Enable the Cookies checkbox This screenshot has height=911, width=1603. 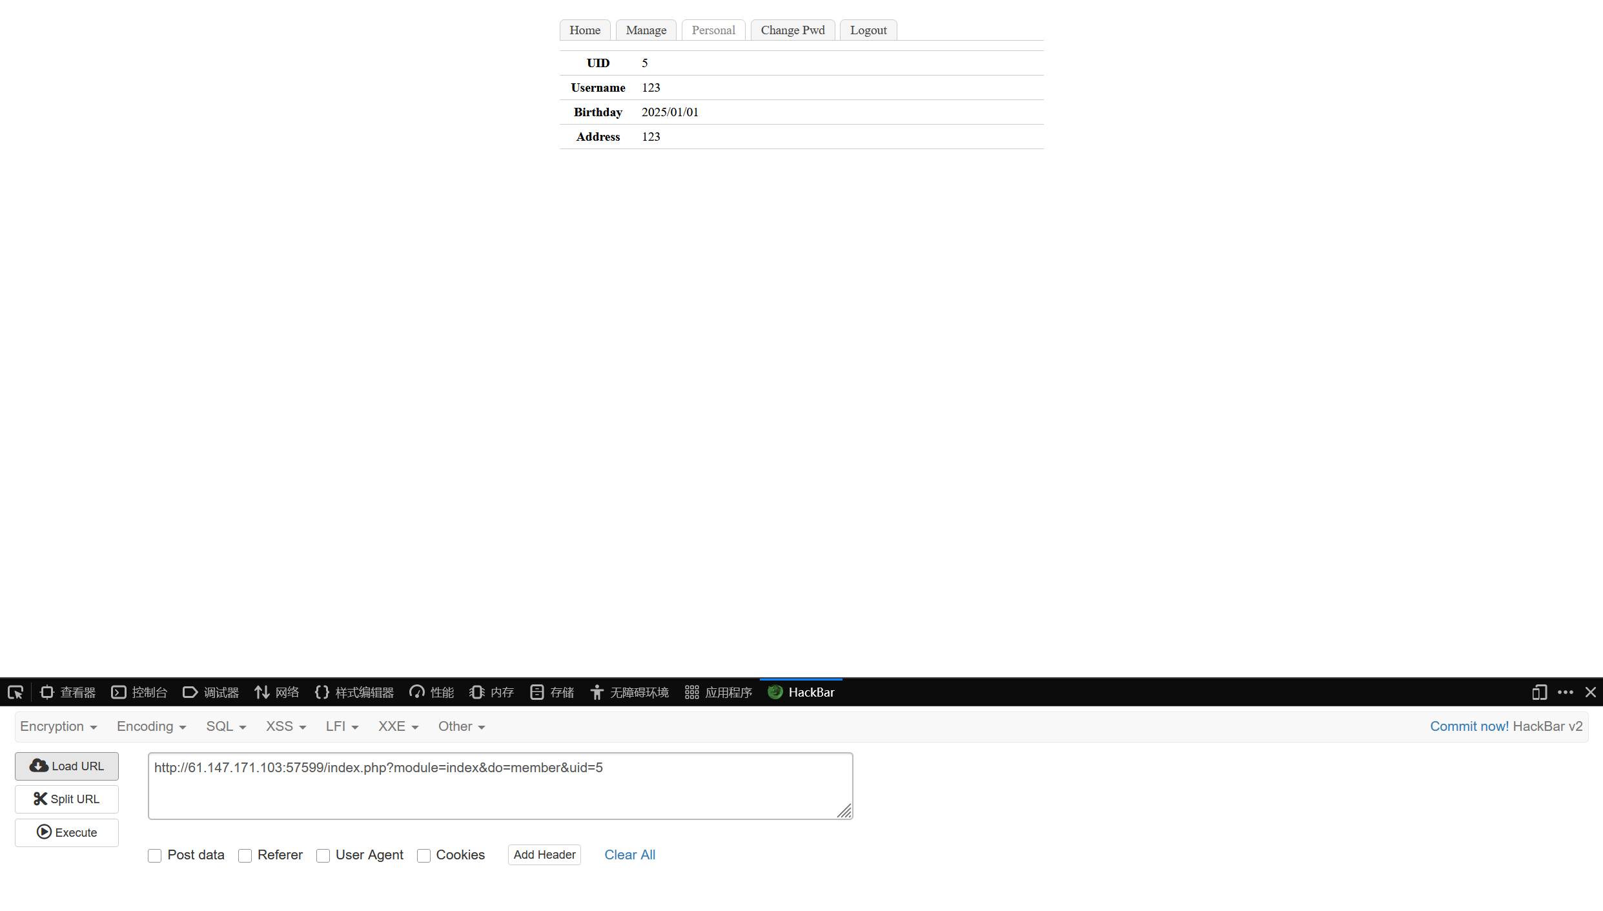click(424, 855)
